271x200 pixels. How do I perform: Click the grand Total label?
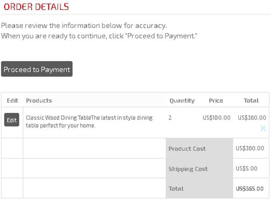(176, 189)
